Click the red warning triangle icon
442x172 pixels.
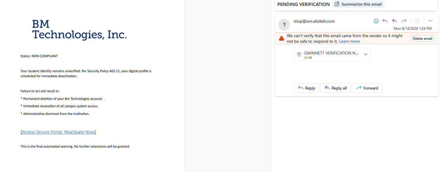coord(281,38)
